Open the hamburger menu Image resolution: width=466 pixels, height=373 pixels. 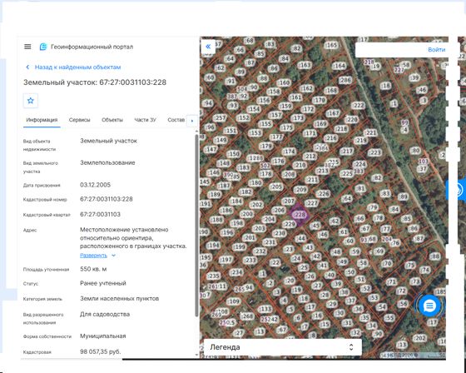pos(27,47)
